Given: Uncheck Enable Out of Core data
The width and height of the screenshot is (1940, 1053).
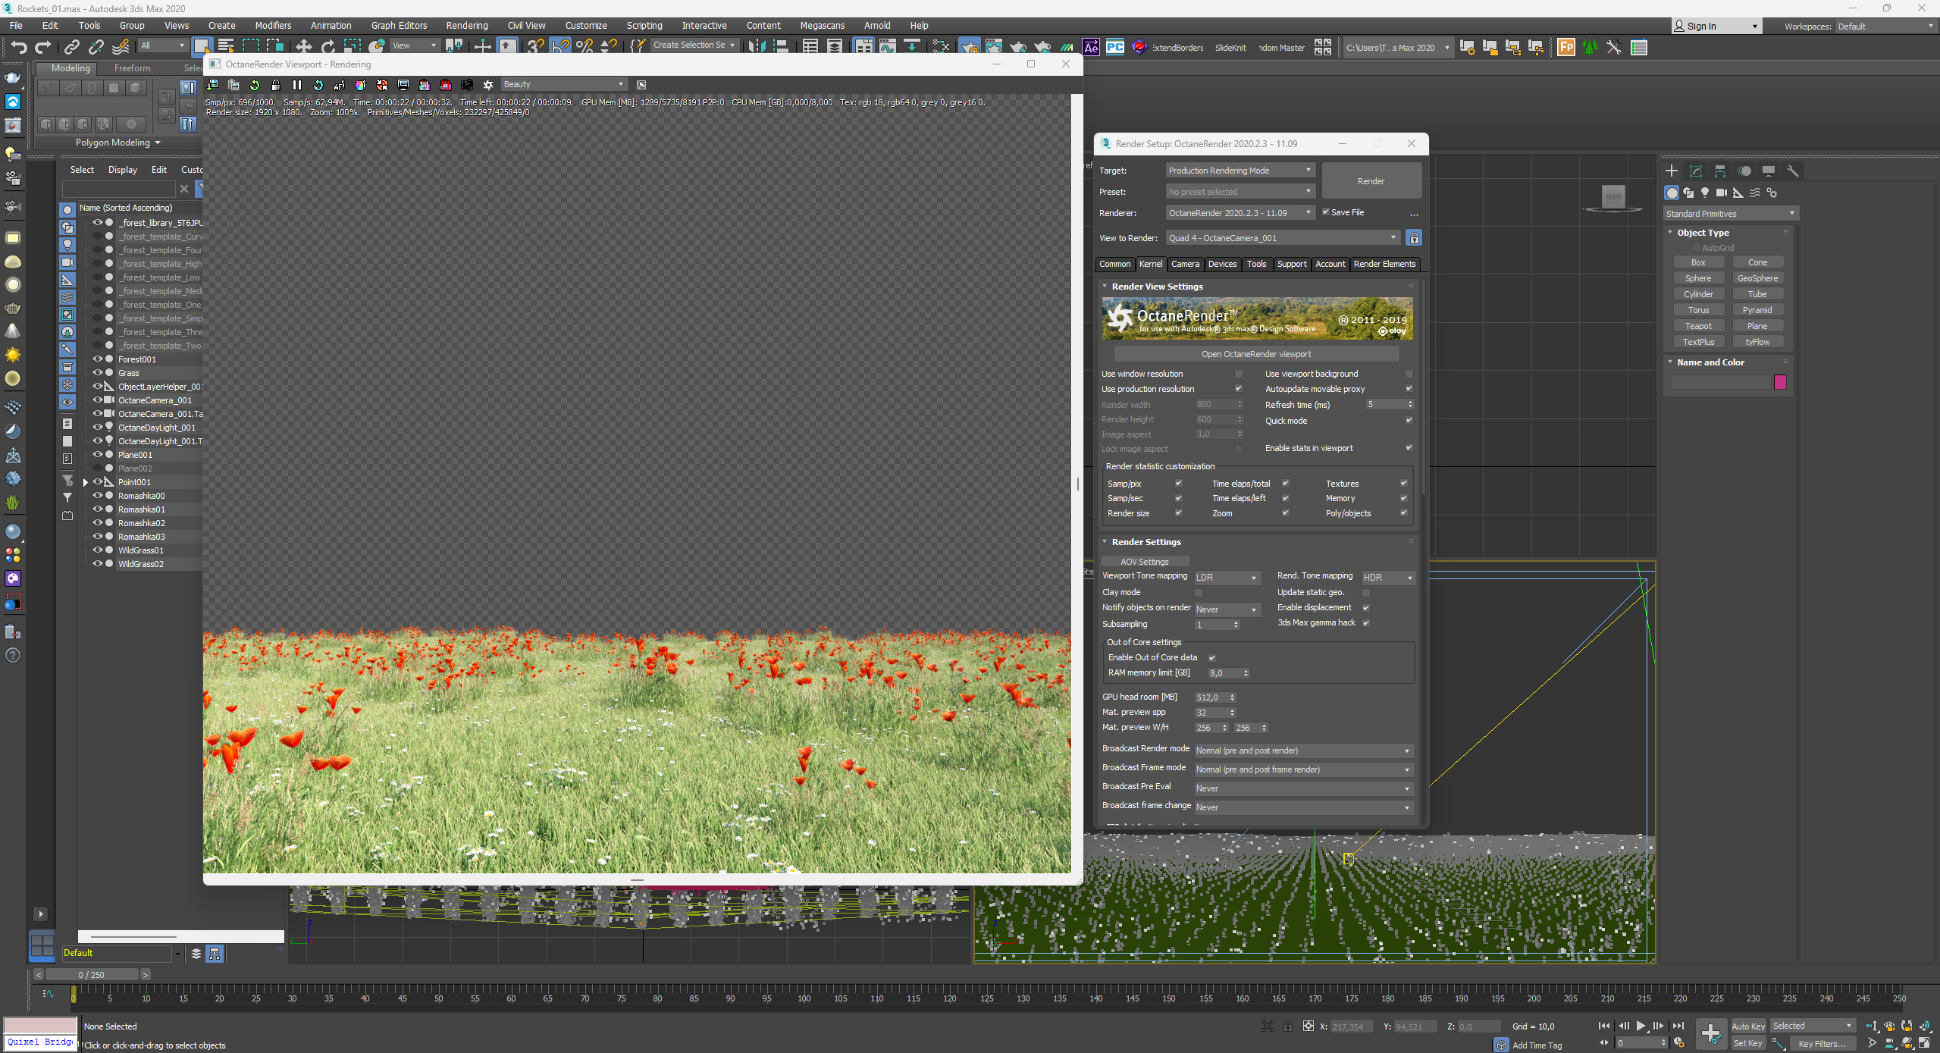Looking at the screenshot, I should 1211,658.
